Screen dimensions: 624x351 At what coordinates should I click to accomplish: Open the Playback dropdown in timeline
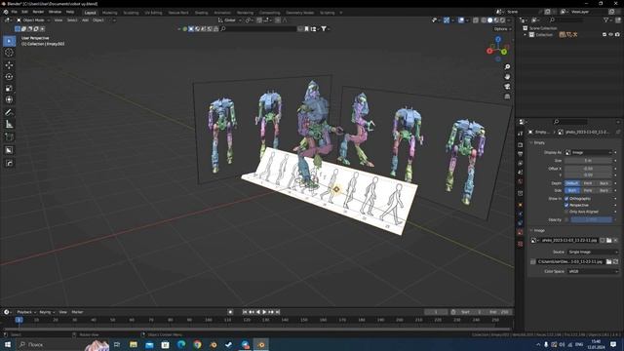pos(26,312)
